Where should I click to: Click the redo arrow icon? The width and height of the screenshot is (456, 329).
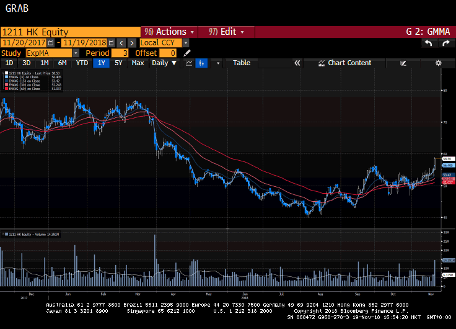pyautogui.click(x=445, y=43)
